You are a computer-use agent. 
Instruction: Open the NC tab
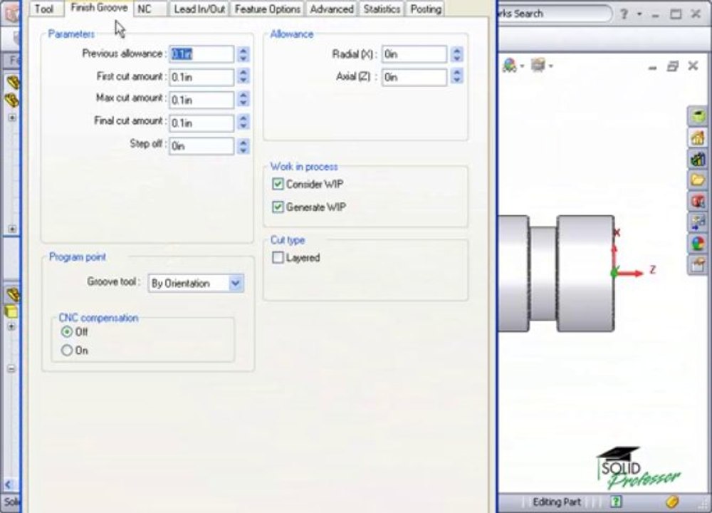145,9
